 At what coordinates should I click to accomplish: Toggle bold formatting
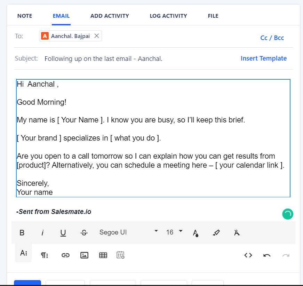point(22,233)
